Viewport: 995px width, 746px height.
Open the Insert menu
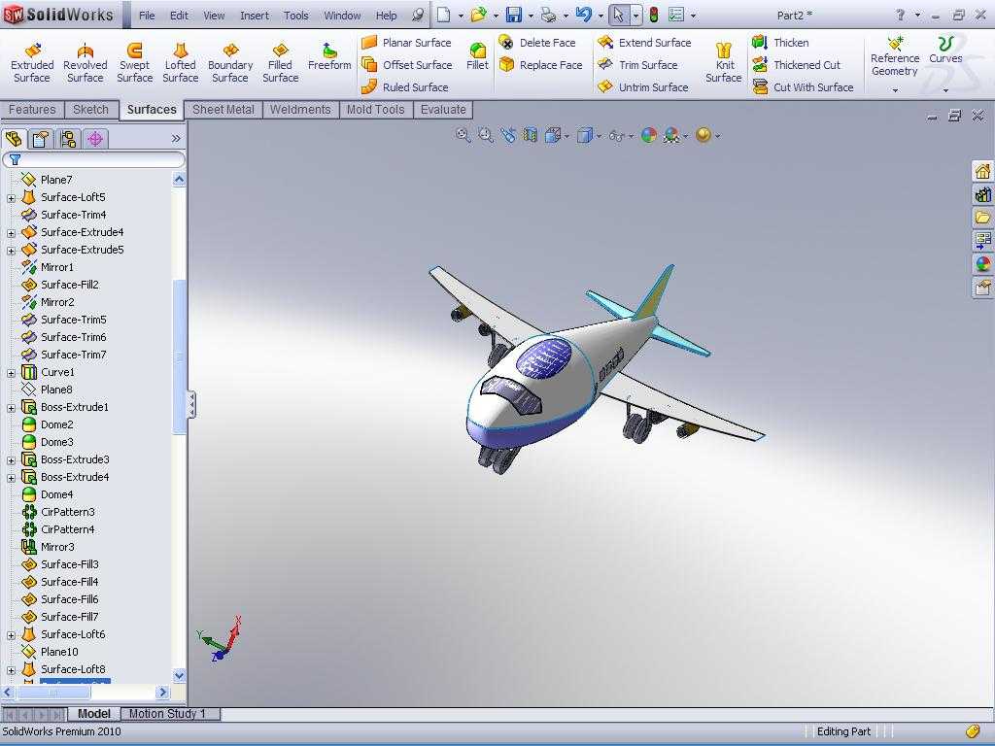pos(255,16)
